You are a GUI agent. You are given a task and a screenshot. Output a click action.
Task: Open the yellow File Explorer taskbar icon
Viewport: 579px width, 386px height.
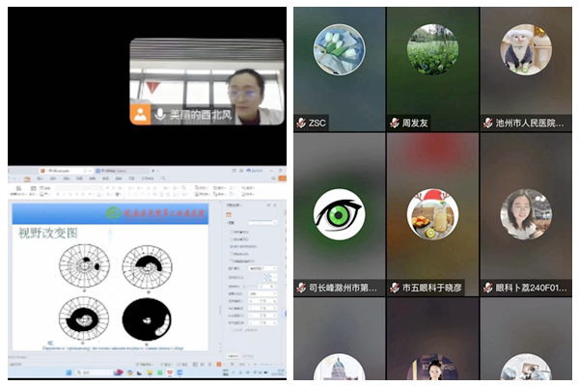tap(150, 372)
